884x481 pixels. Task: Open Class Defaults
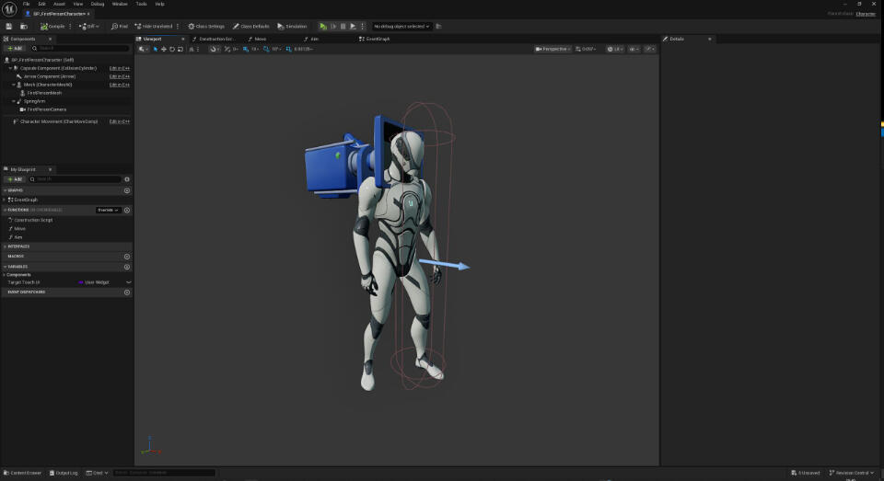[x=250, y=27]
